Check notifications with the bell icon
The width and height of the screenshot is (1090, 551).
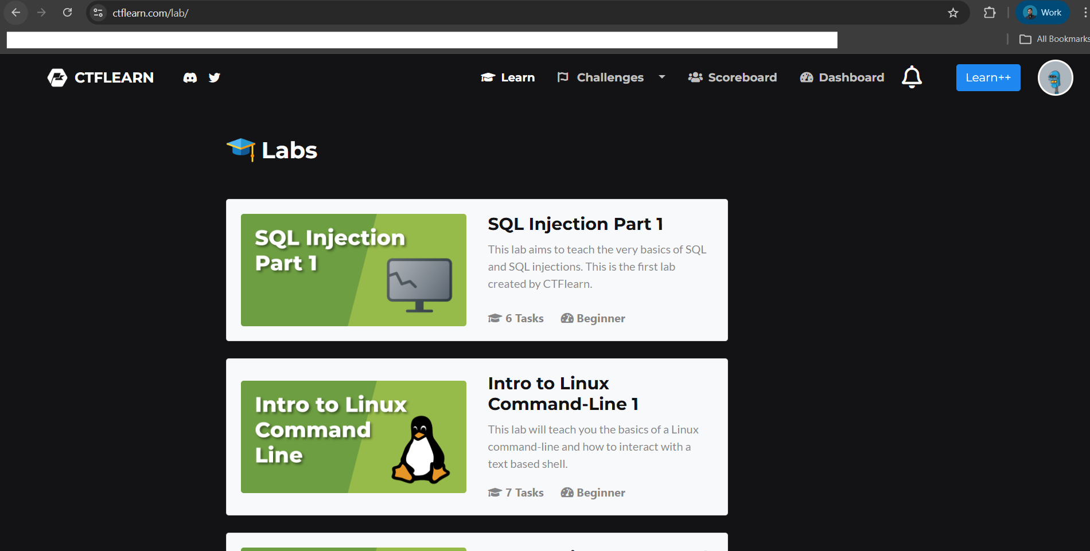[x=912, y=77]
